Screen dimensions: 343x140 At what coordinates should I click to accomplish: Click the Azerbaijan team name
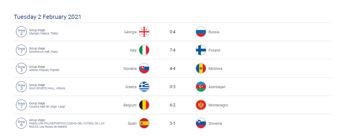coord(217,87)
